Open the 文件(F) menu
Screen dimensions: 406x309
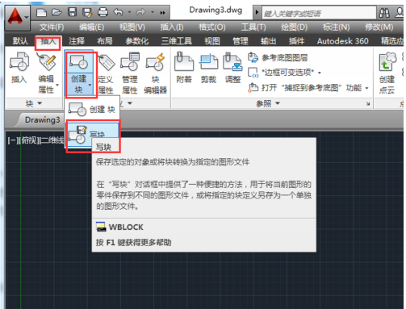52,27
